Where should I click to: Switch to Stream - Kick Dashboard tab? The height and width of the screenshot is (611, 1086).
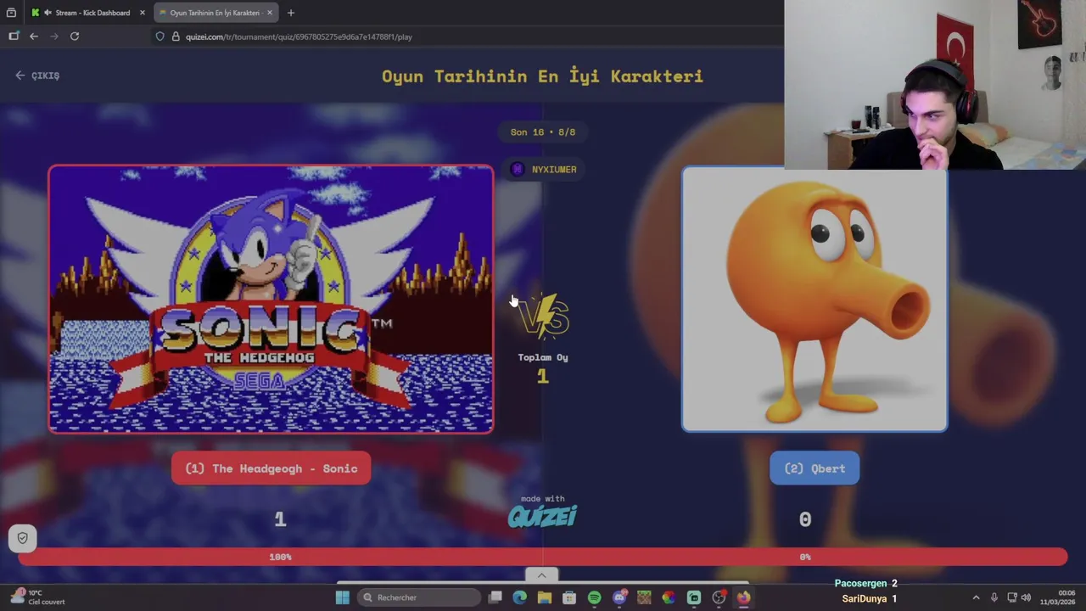pyautogui.click(x=92, y=13)
